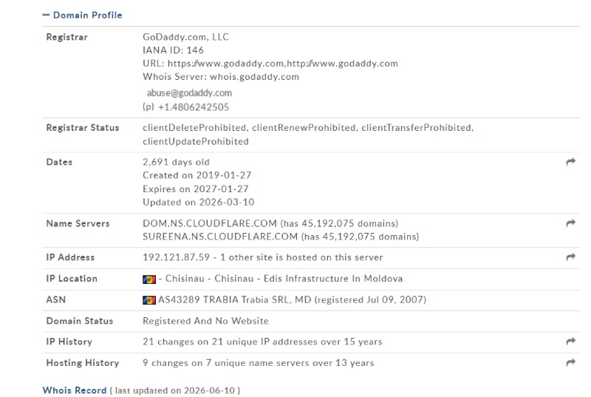Open the share arrow in IP History row
Viewport: 591px width, 397px height.
pos(570,342)
